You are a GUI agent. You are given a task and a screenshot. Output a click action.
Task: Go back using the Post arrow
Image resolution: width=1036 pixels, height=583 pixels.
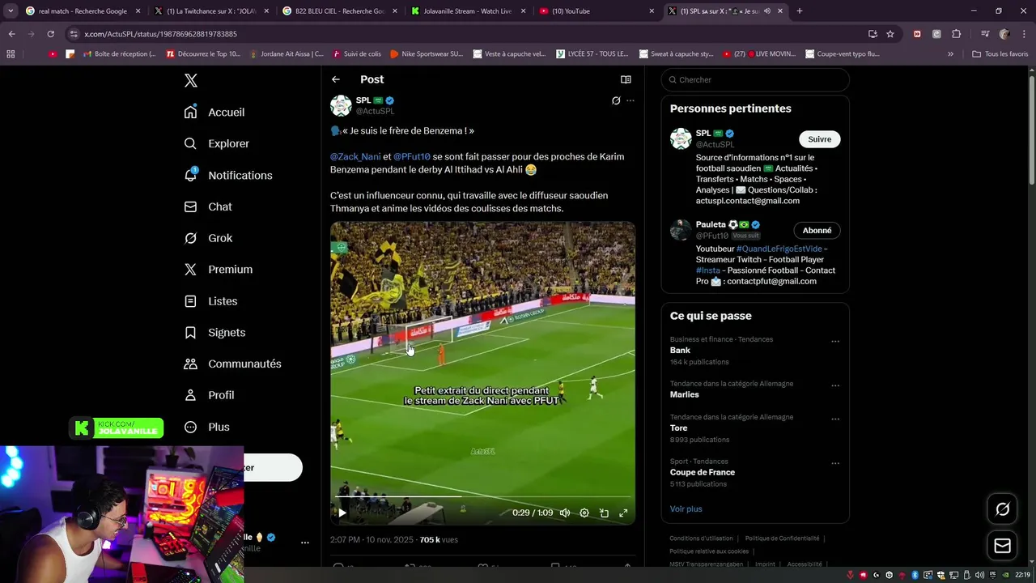pyautogui.click(x=336, y=79)
